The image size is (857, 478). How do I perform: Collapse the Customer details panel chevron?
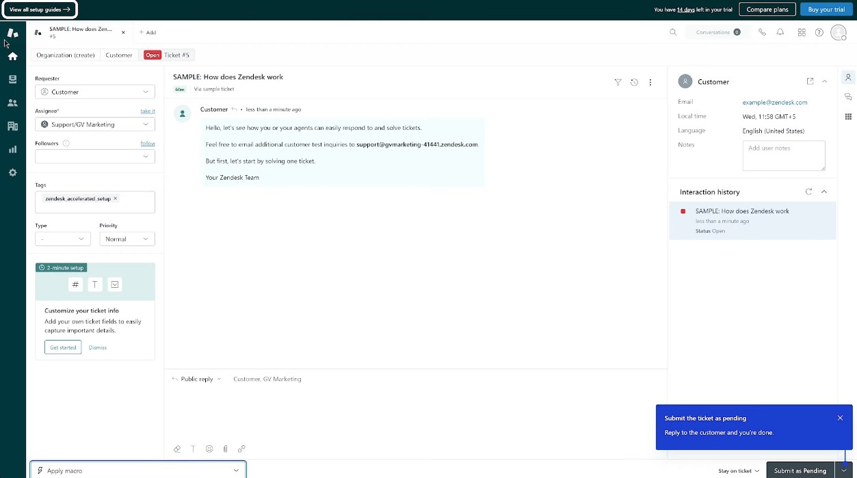[x=825, y=81]
